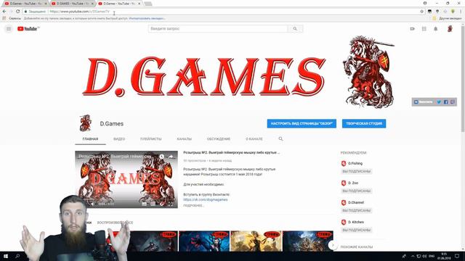This screenshot has height=261, width=465.
Task: Open ТВОРЧЕСКАЯ СТУДИЯ button
Action: tap(364, 123)
